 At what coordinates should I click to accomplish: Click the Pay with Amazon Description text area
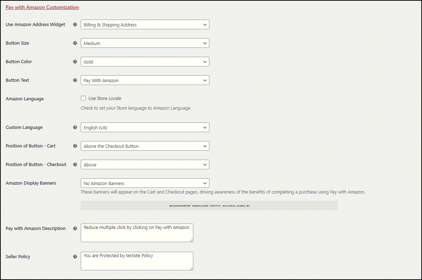[137, 233]
